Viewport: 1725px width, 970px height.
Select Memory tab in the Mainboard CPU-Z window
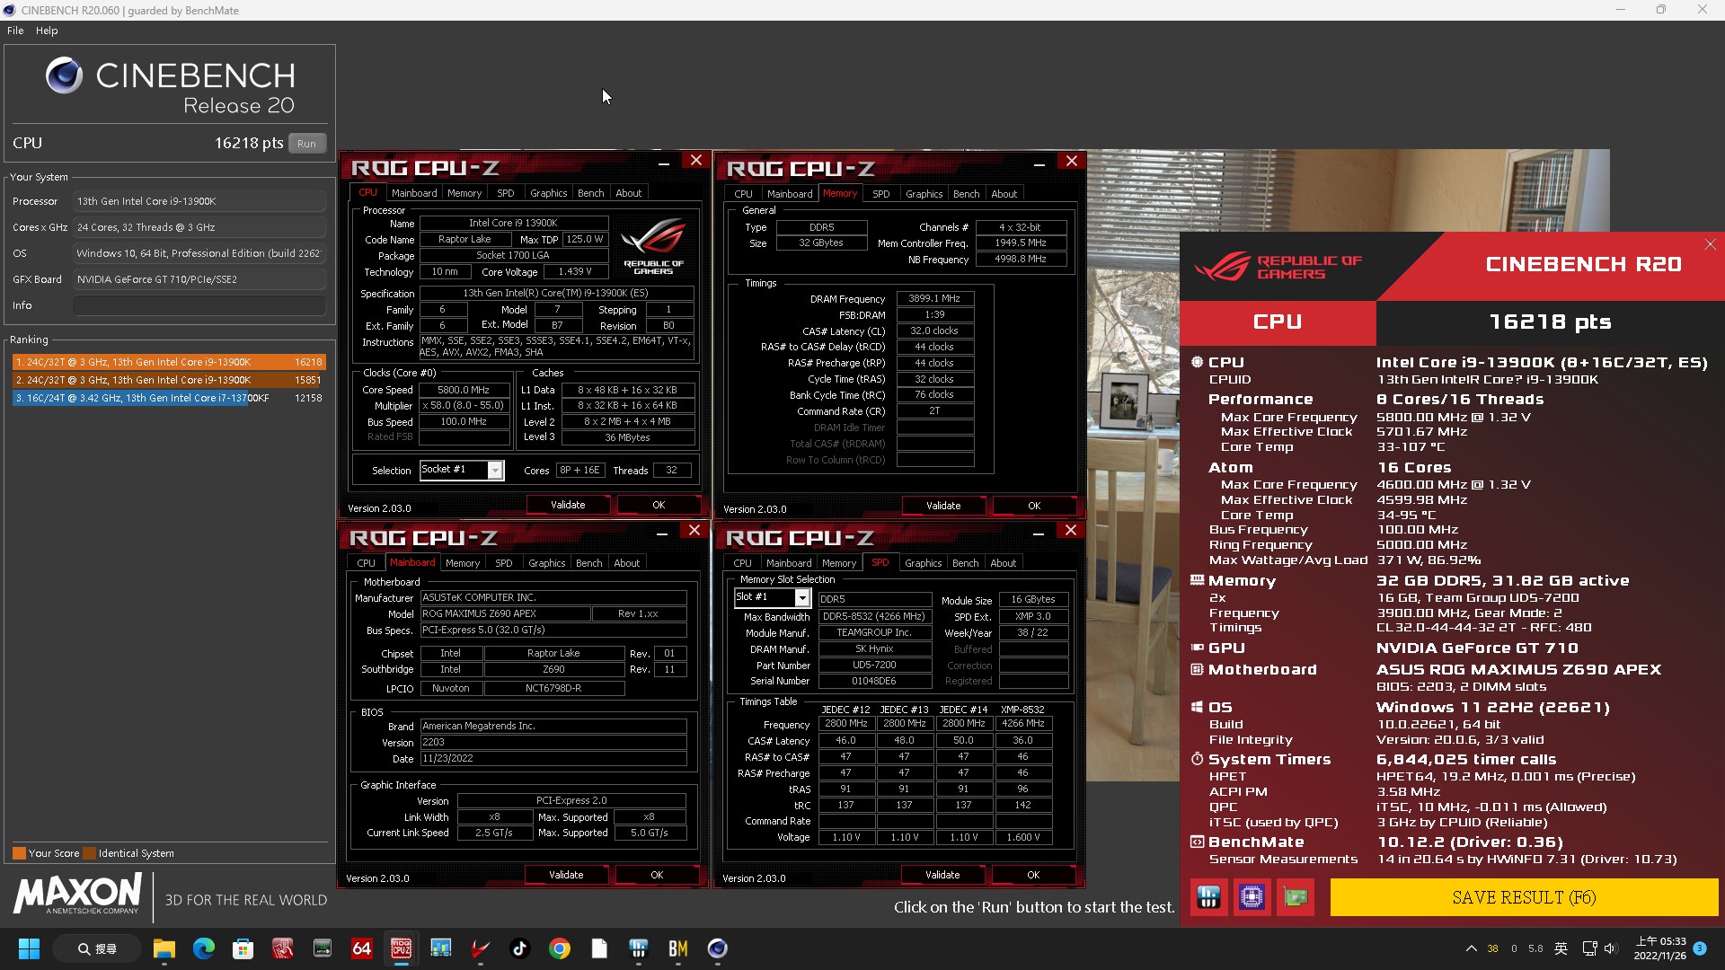tap(462, 563)
